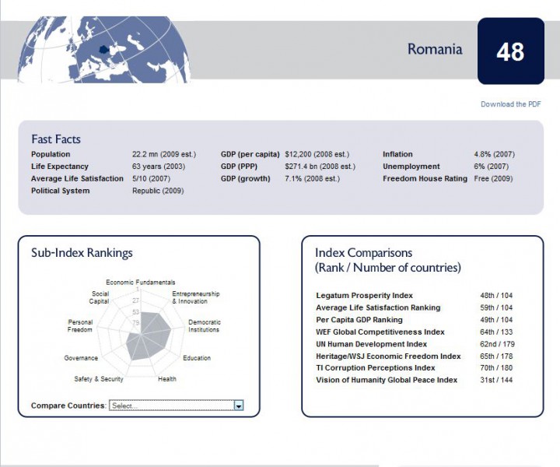Click the globe map image
This screenshot has height=467, width=560.
103,48
